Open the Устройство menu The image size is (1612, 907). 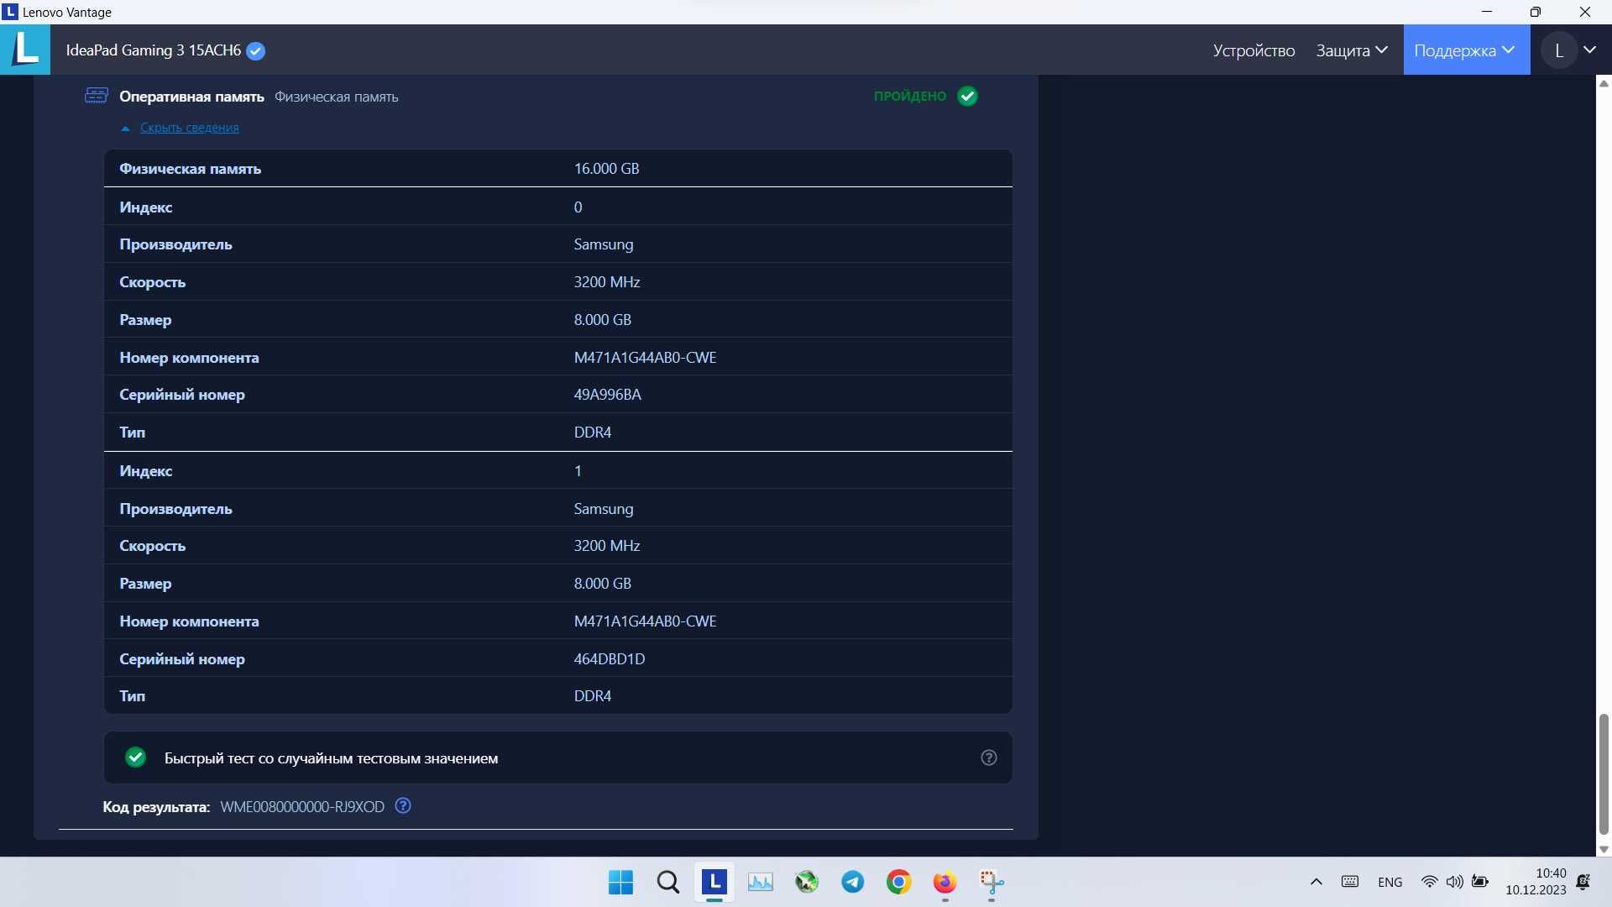click(x=1253, y=50)
